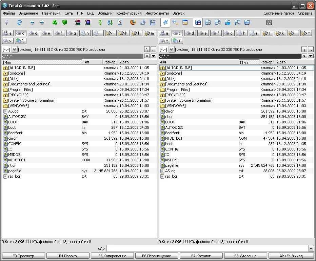This screenshot has height=261, width=316.
Task: Switch left panel to drive a
Action: point(8,33)
